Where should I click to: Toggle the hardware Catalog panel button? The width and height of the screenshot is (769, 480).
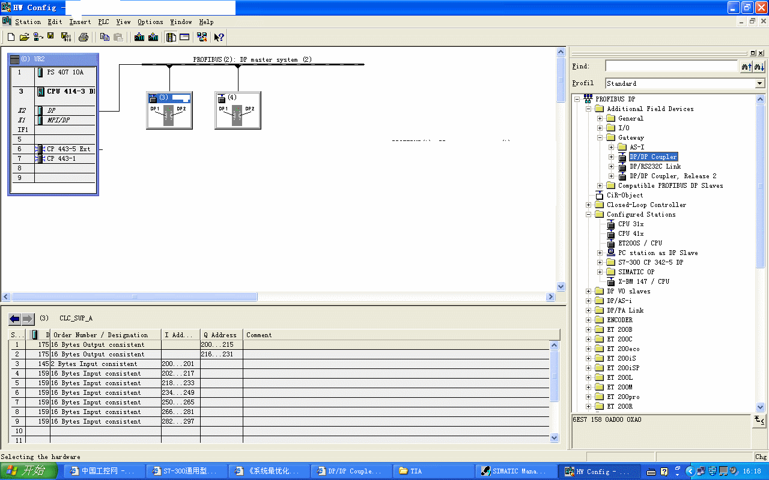(171, 37)
